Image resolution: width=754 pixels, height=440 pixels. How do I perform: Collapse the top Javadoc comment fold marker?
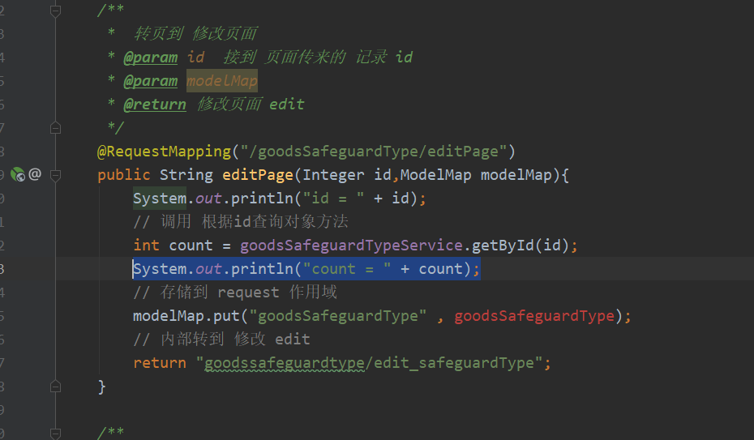point(55,10)
